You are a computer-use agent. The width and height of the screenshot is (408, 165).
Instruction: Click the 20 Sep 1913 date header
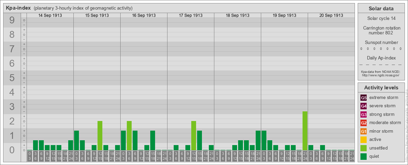coord(331,15)
